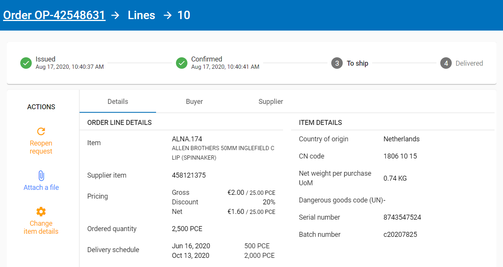Click delivery date Oct 13, 2020
Screen dimensions: 503x267
pos(190,256)
